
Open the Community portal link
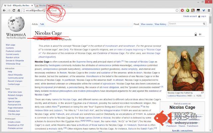point(16,78)
